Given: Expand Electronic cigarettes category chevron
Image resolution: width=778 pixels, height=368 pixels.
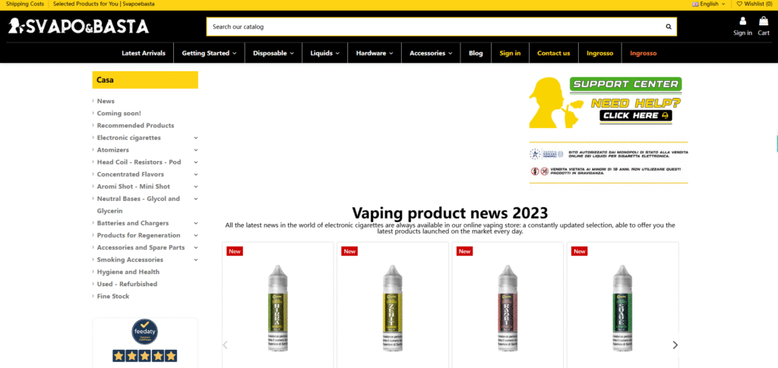Looking at the screenshot, I should coord(196,137).
